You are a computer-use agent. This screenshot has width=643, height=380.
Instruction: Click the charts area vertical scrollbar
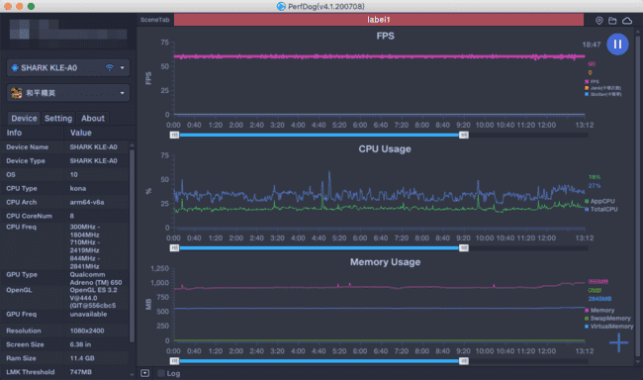click(637, 196)
